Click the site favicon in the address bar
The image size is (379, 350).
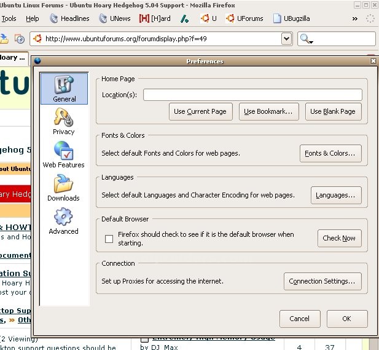pos(37,39)
